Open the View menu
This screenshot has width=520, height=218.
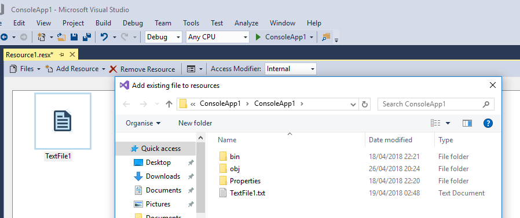point(43,23)
